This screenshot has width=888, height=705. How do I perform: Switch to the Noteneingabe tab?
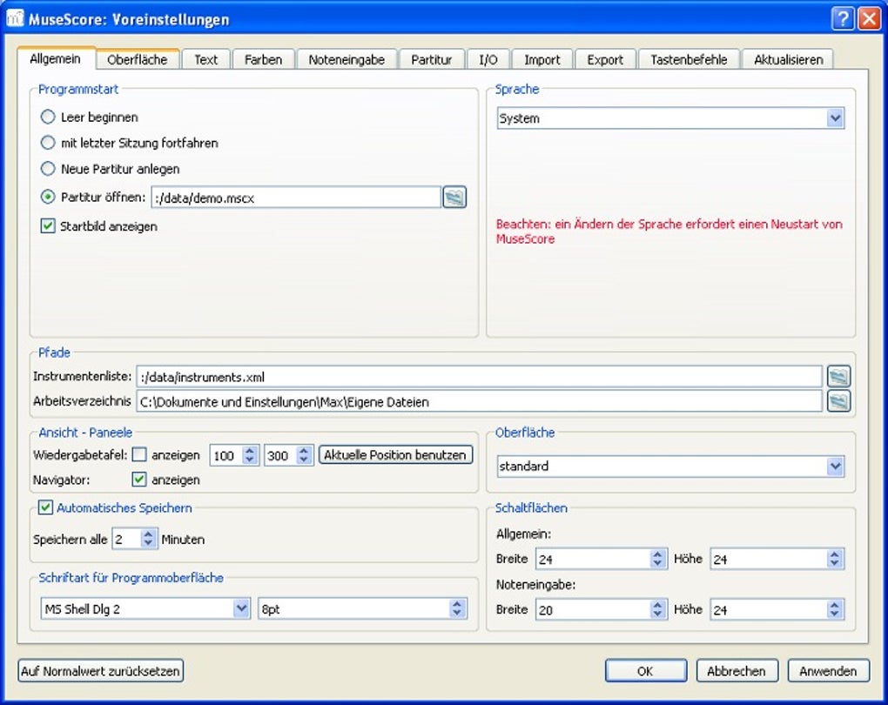(x=346, y=60)
